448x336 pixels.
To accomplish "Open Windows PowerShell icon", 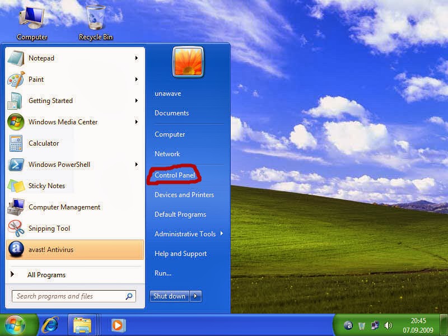I will (x=16, y=165).
